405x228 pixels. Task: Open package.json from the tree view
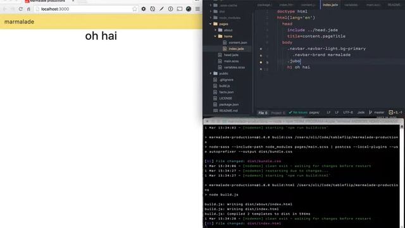[229, 104]
